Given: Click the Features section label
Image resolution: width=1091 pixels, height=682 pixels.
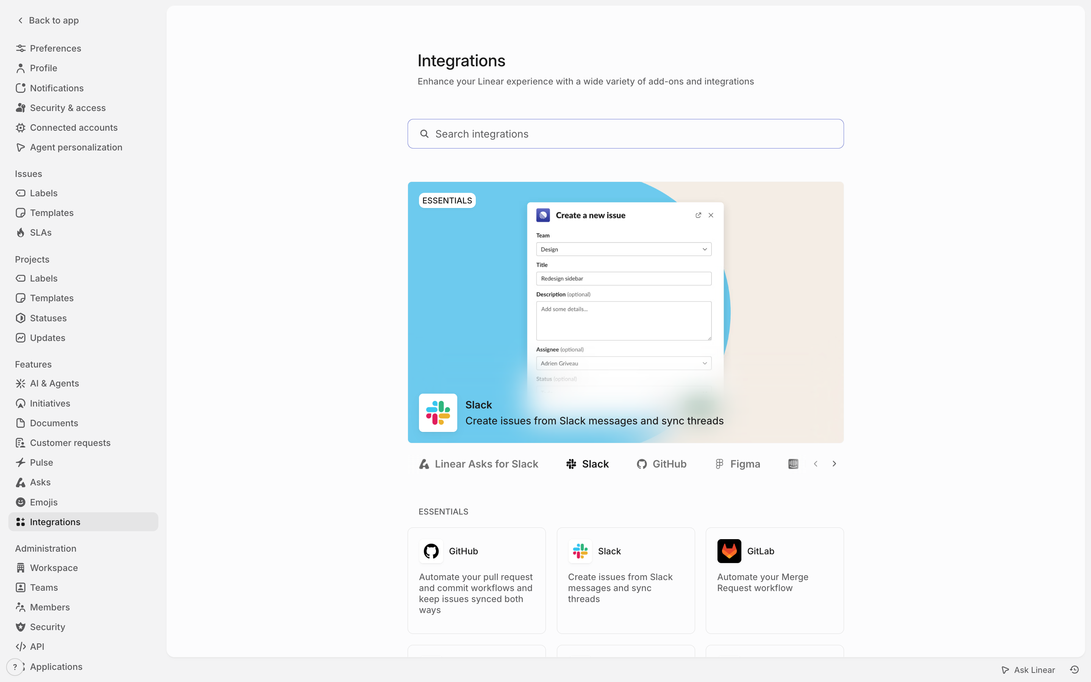Looking at the screenshot, I should point(33,364).
